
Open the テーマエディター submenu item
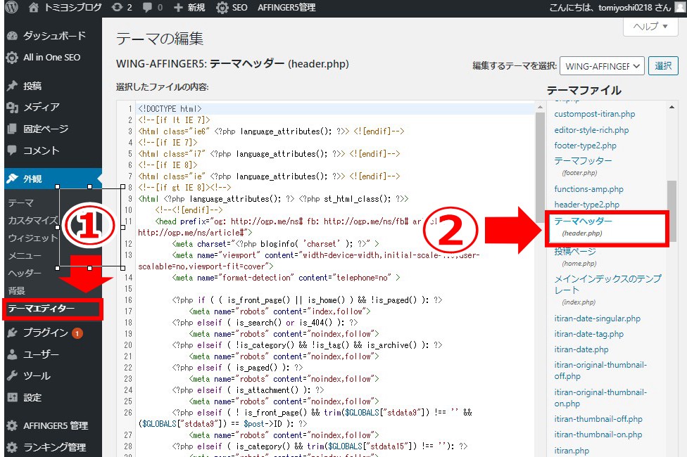(x=42, y=309)
